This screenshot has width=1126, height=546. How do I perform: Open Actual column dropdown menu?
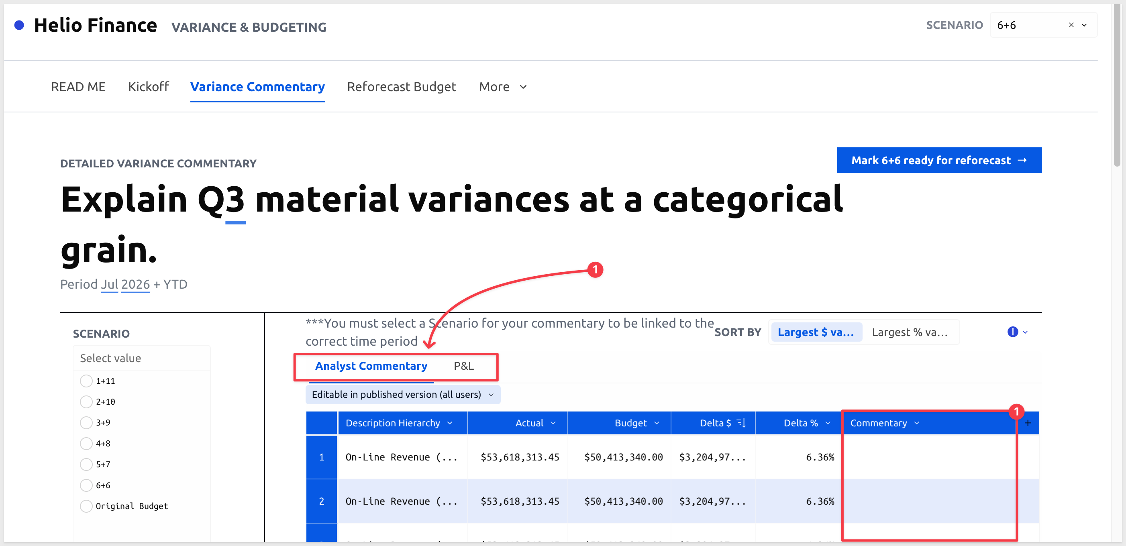tap(553, 423)
